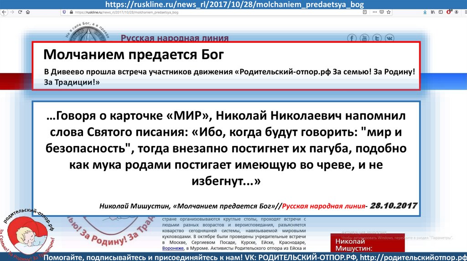Open tracking protection shield in address bar
The height and width of the screenshot is (261, 467).
64,12
